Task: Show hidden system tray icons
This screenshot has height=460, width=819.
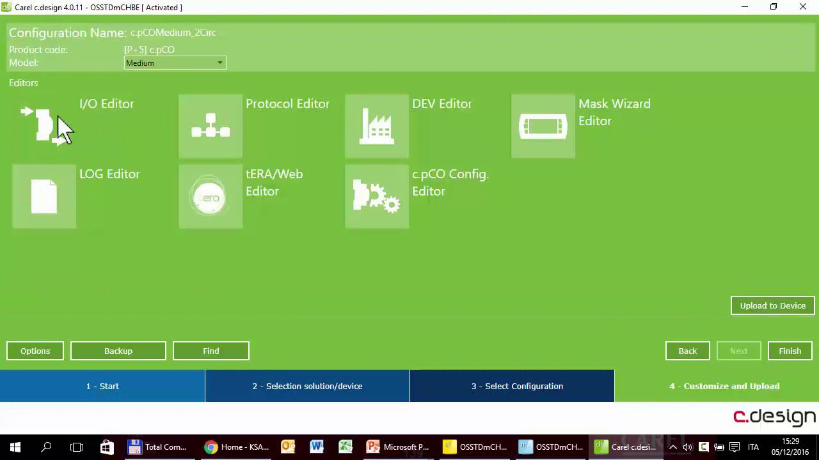Action: [x=672, y=447]
